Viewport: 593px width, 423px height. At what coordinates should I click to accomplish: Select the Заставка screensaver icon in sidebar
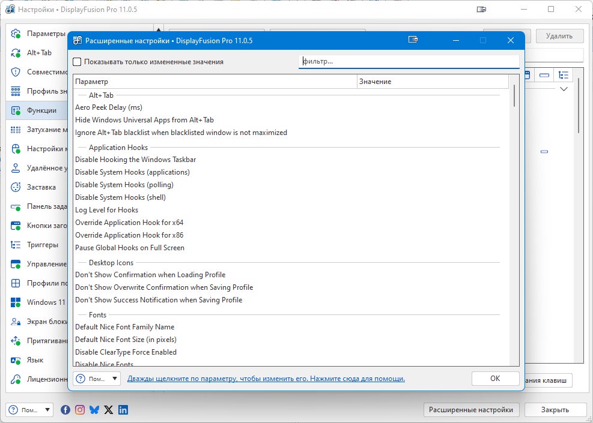pos(16,187)
